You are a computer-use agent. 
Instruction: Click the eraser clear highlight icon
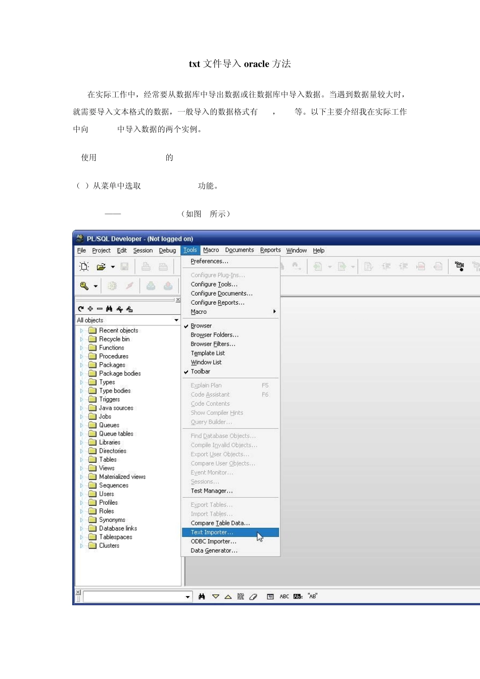(x=253, y=597)
